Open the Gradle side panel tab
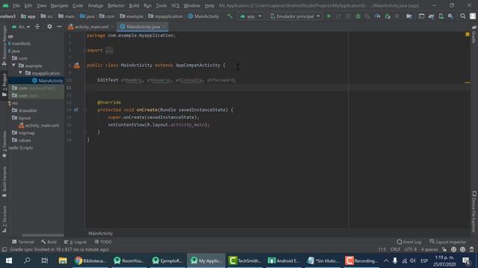 474,34
